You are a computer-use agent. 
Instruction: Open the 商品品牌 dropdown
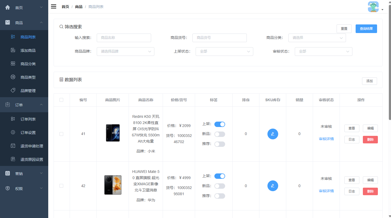125,52
